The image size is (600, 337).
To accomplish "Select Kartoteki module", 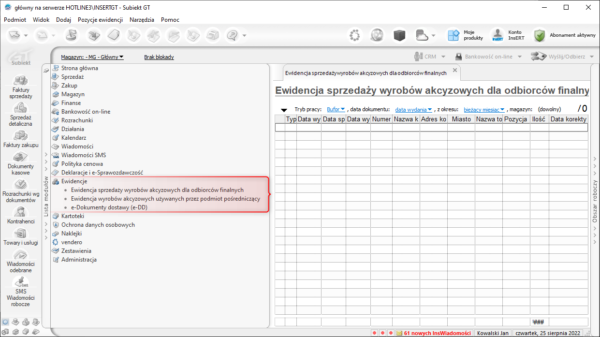I will [73, 216].
